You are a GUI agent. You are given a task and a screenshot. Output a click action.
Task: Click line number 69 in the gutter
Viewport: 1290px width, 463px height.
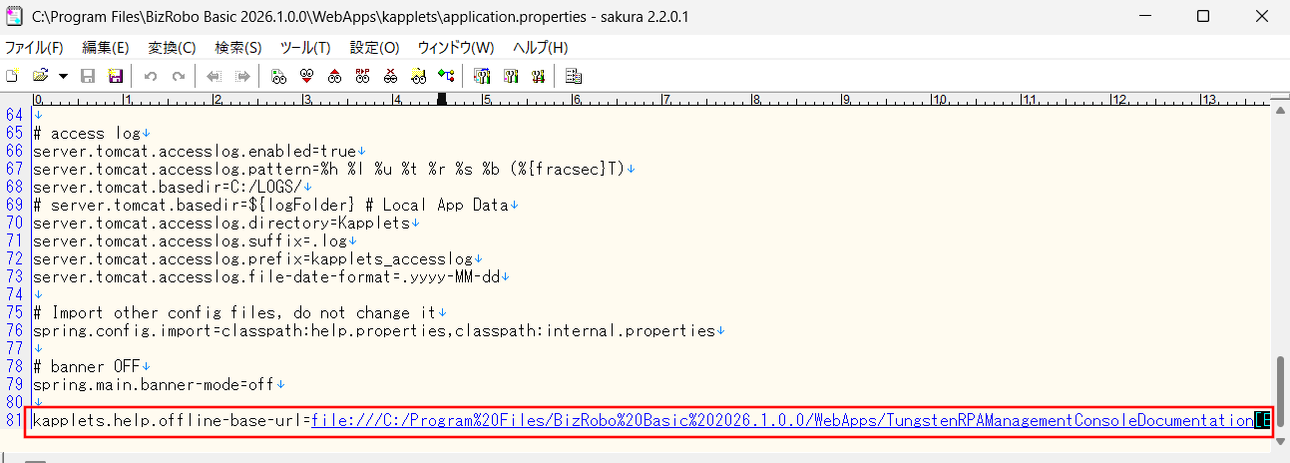point(15,205)
